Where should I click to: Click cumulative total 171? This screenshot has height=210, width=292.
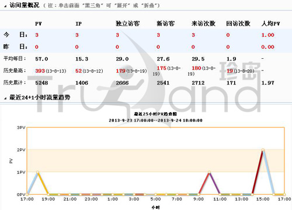pos(231,83)
